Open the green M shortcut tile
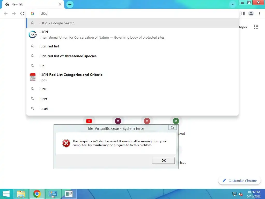 tap(176, 121)
